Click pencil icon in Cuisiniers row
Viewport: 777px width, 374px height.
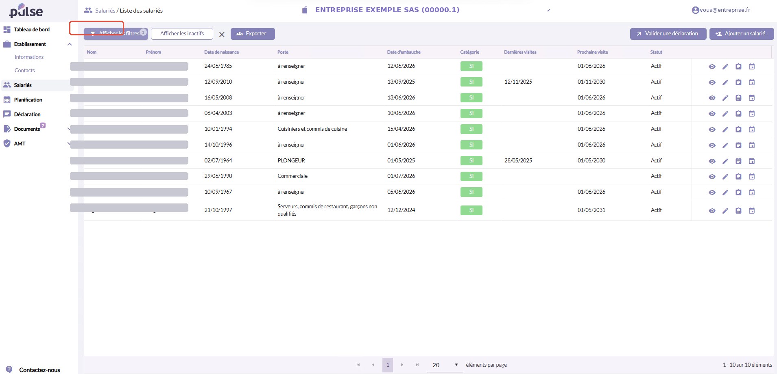coord(725,130)
